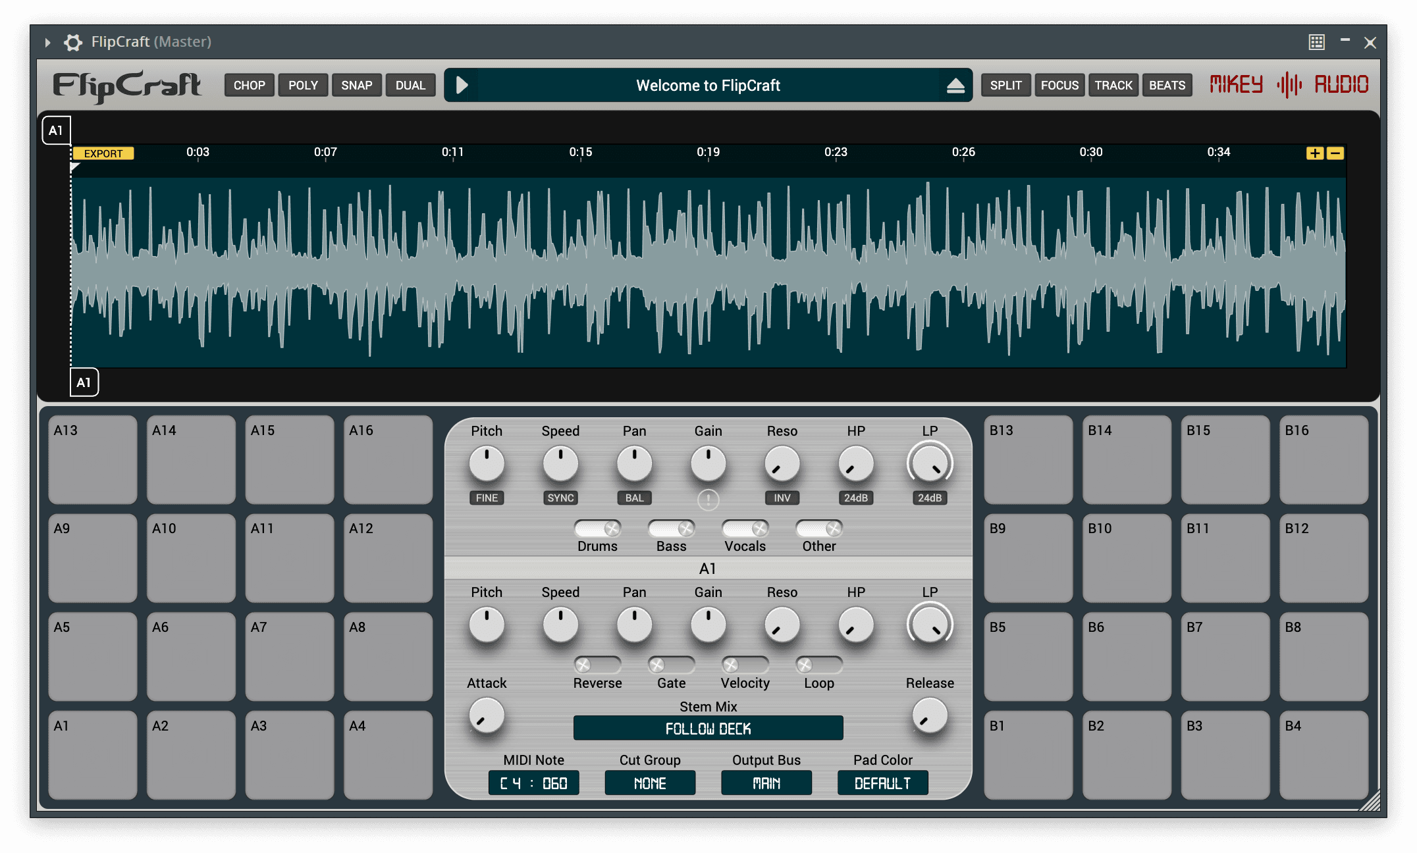
Task: Trigger pad B1
Action: [1029, 755]
